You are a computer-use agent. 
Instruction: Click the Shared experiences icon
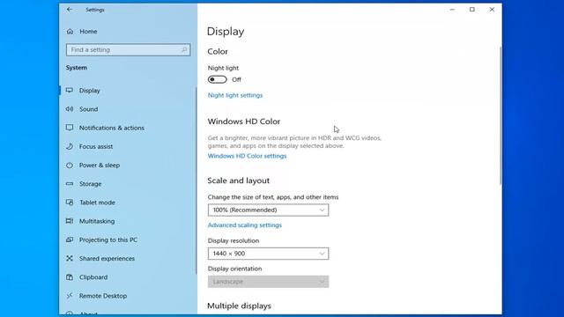pos(70,258)
